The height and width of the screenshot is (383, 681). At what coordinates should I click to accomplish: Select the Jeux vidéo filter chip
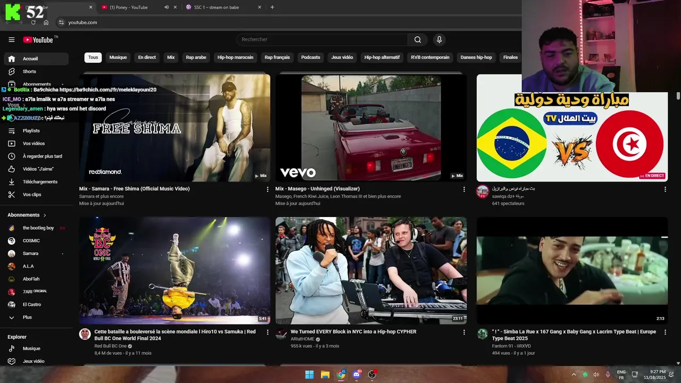click(x=342, y=57)
